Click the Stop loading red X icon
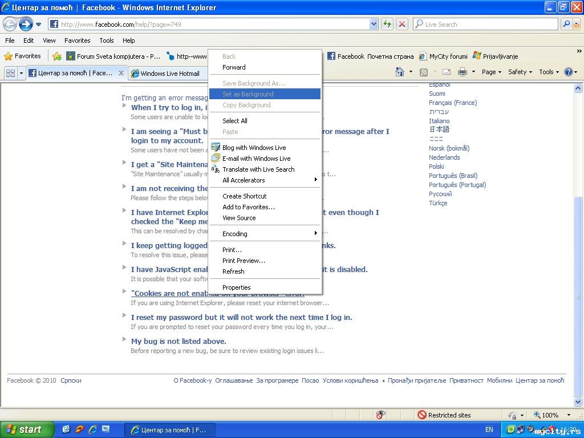The width and height of the screenshot is (584, 438). tap(402, 24)
